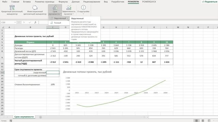Switch to Page Layout view in status bar

(203, 121)
